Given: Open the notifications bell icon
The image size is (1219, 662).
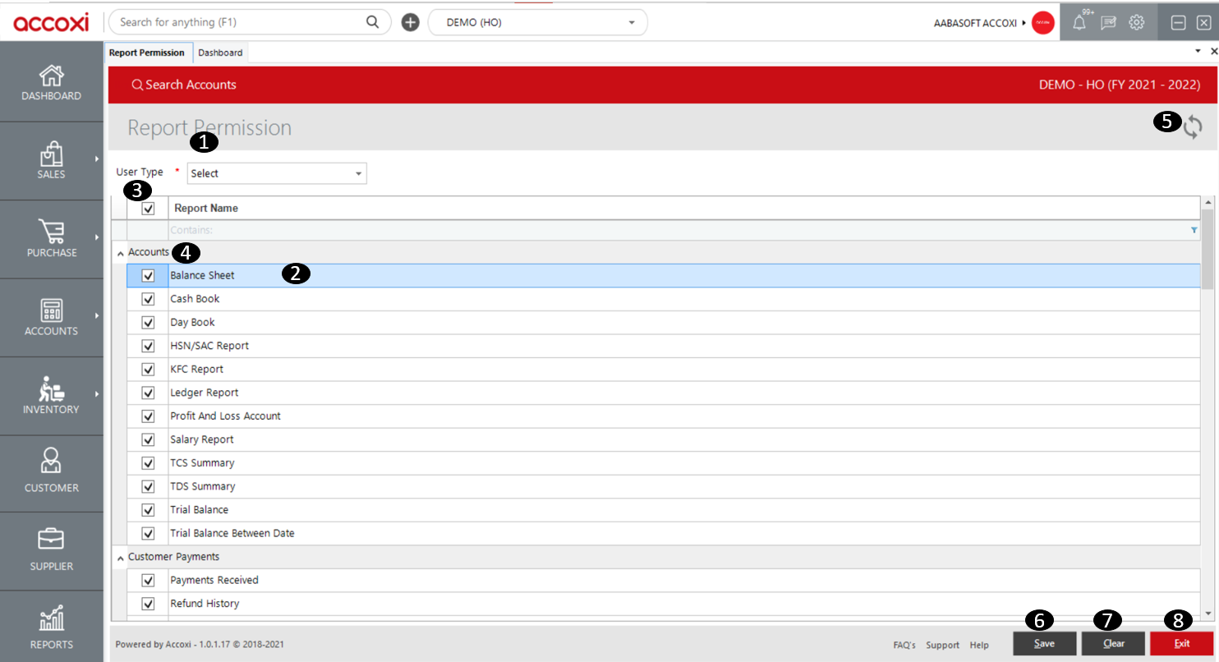Looking at the screenshot, I should click(1079, 23).
